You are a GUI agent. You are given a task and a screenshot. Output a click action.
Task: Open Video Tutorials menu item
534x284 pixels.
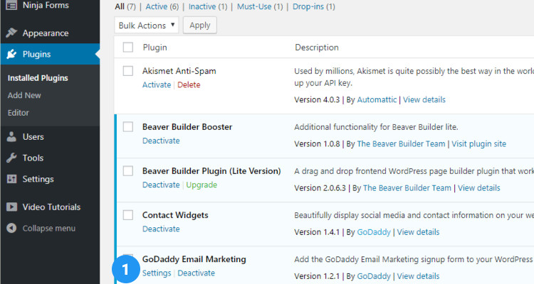click(x=51, y=207)
